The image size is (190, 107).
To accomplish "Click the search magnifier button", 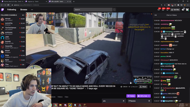I will [114, 10].
